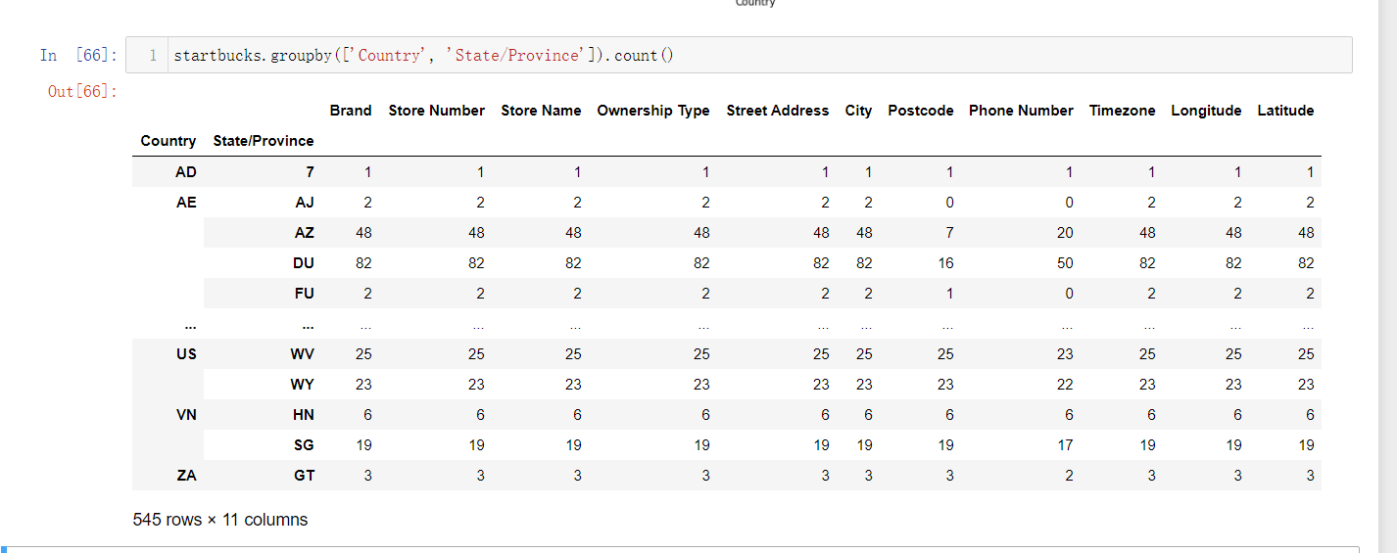Click the Phone Number column header
The width and height of the screenshot is (1397, 553).
tap(1021, 111)
